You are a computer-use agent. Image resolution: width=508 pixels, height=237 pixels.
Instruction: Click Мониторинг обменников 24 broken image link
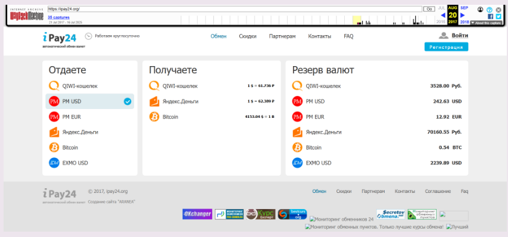click(342, 219)
